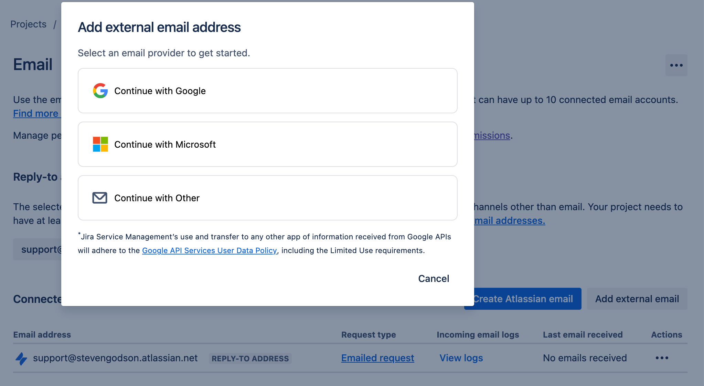The width and height of the screenshot is (704, 386).
Task: Click the Last email received column header
Action: coord(583,334)
